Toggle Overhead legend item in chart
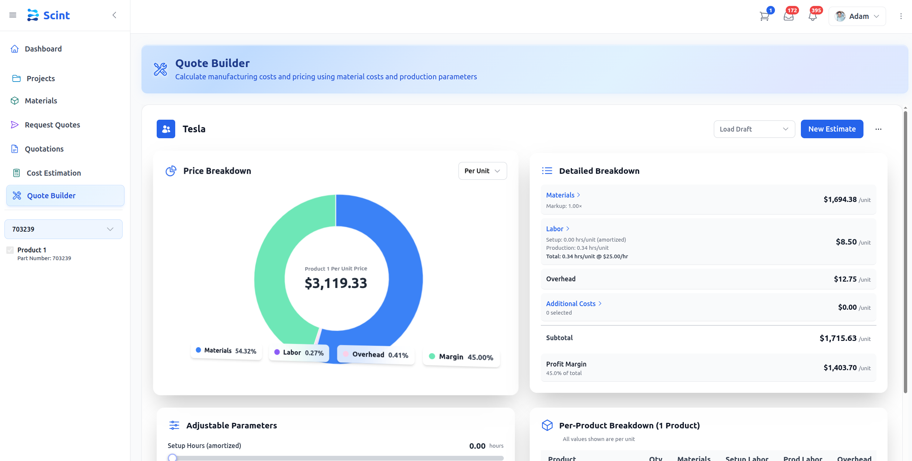912x461 pixels. [x=376, y=355]
